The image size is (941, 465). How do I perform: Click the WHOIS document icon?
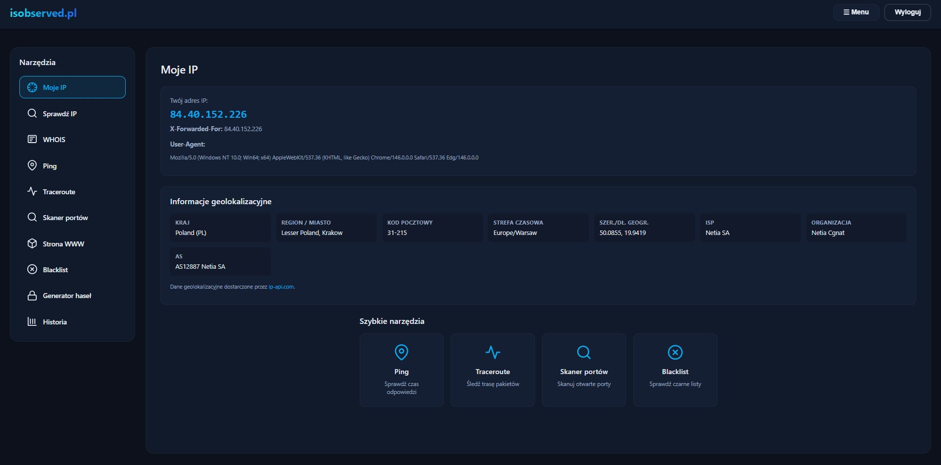coord(32,139)
